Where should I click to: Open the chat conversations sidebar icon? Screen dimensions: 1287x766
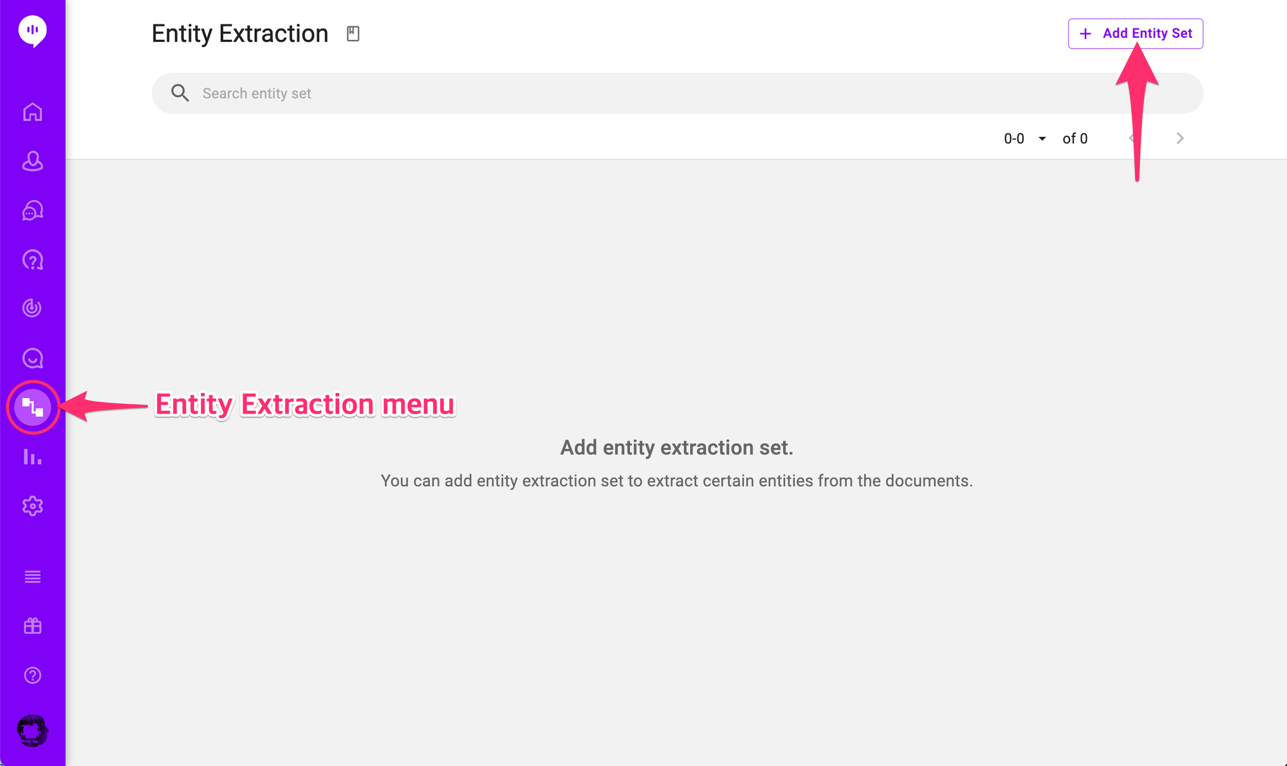[32, 210]
